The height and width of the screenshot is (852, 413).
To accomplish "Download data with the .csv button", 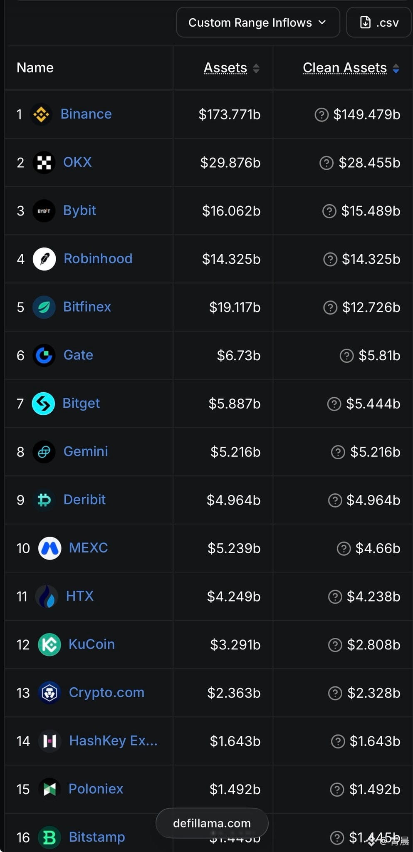I will (x=378, y=22).
